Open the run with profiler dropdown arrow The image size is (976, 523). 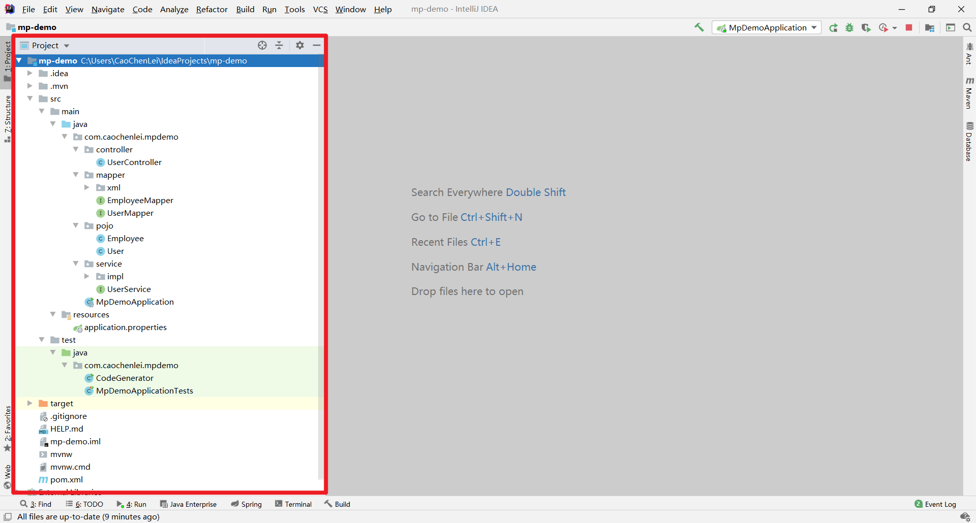pos(895,28)
